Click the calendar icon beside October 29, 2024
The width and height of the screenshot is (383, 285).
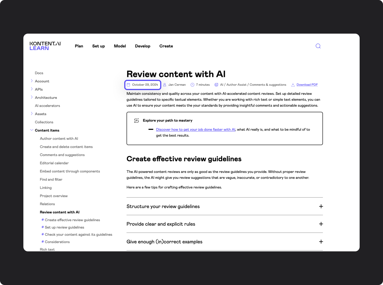(129, 85)
